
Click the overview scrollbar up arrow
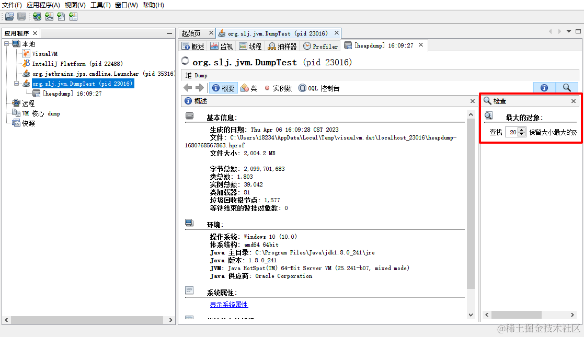471,115
